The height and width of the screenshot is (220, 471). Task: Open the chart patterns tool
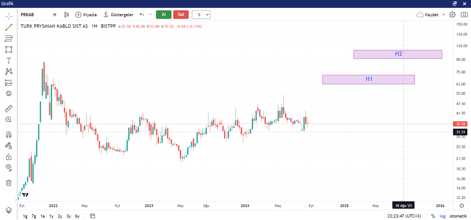9,71
